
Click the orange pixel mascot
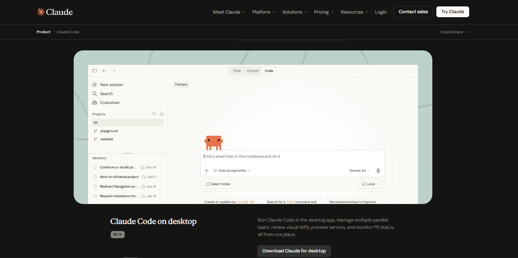point(213,143)
